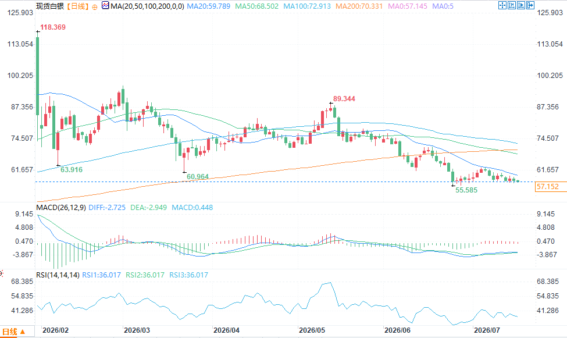Click the orange circle-plus icon beside 日线
The width and height of the screenshot is (567, 338).
[95, 7]
